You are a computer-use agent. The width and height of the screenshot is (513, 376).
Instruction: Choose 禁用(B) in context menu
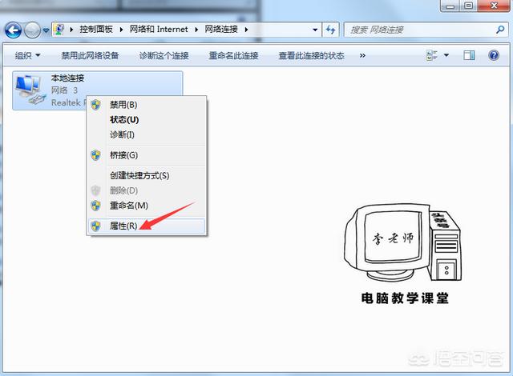pos(147,105)
